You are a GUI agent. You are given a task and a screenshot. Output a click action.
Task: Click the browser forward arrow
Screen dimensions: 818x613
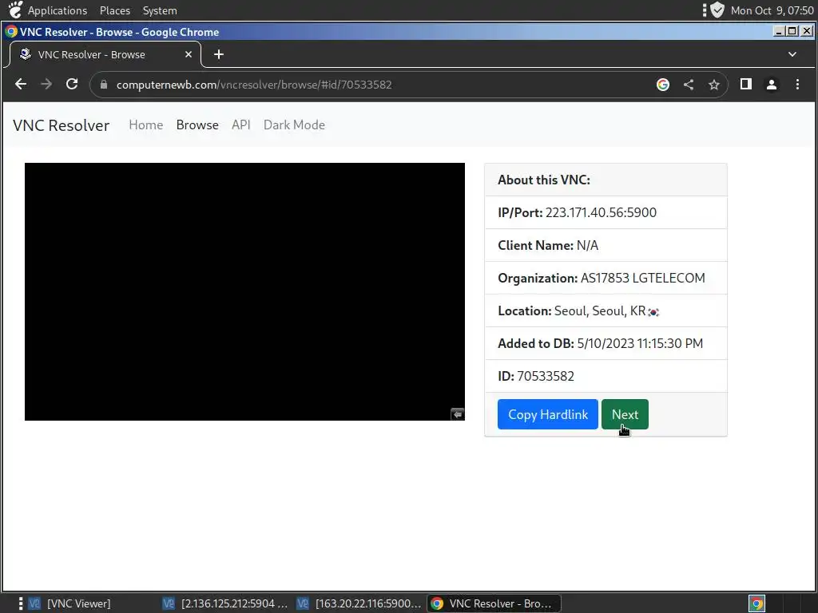(x=46, y=84)
